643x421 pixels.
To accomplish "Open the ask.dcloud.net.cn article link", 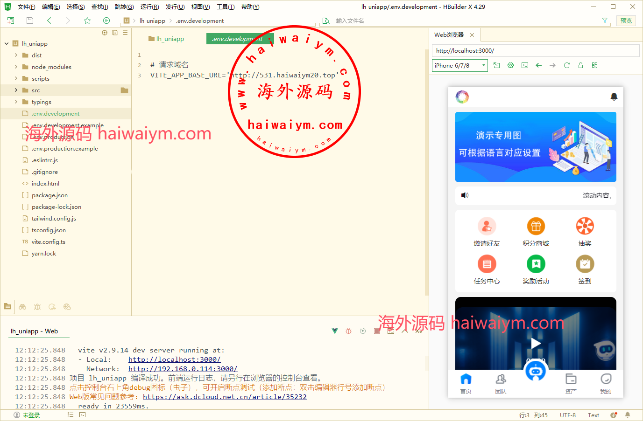I will [x=225, y=397].
